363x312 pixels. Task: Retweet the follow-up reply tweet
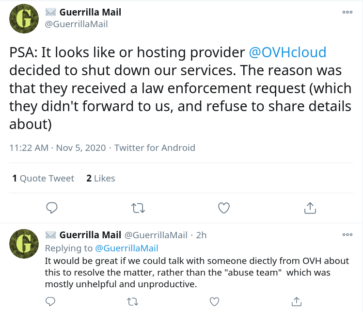click(x=133, y=302)
